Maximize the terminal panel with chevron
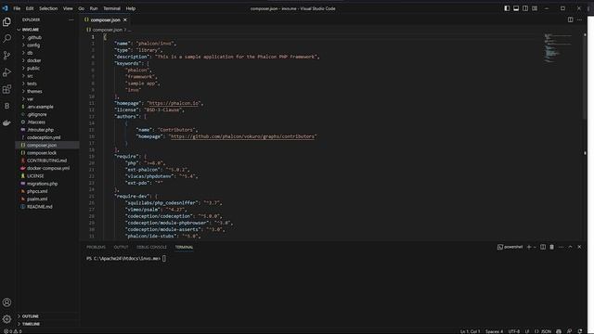 570,247
